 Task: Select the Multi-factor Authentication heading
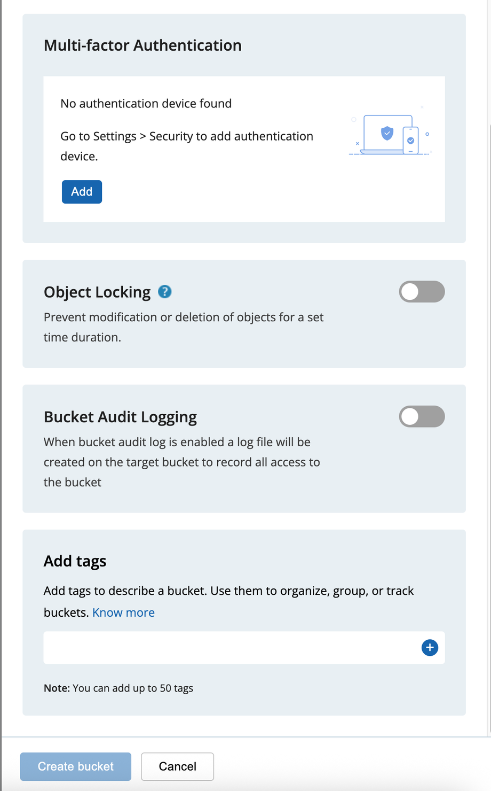coord(142,45)
